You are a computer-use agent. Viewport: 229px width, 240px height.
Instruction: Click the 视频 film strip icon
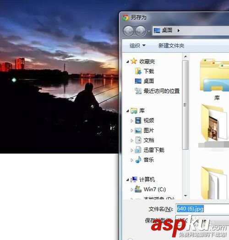138,120
